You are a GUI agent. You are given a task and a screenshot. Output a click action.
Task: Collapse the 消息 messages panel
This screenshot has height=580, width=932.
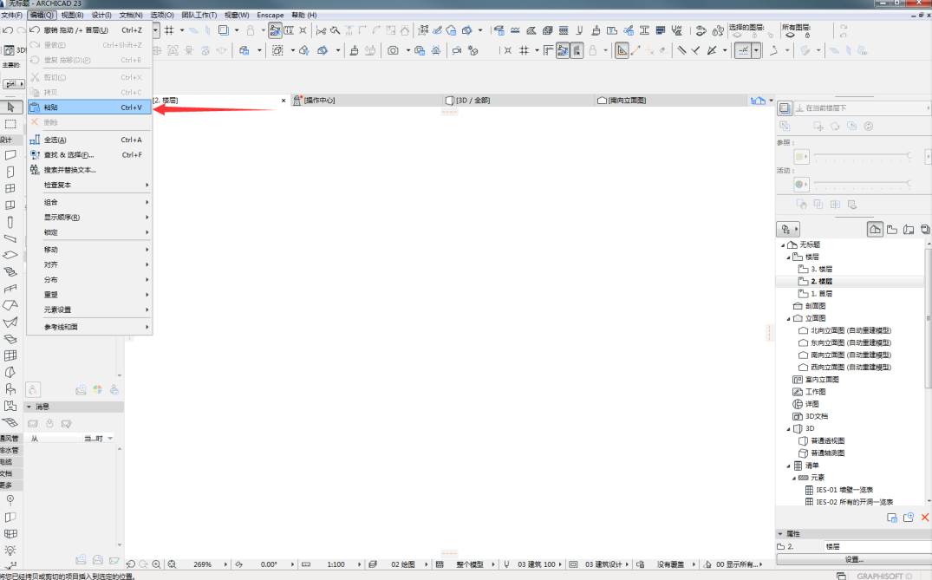click(29, 407)
